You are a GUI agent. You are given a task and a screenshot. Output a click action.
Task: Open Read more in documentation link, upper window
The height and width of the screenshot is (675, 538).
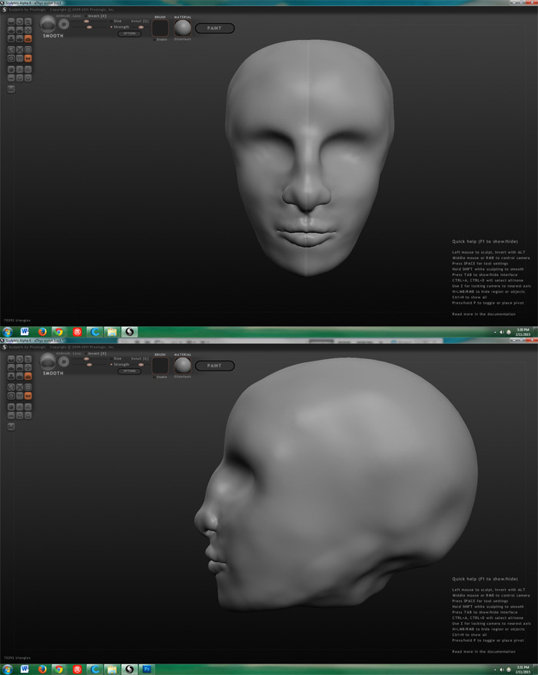(483, 314)
